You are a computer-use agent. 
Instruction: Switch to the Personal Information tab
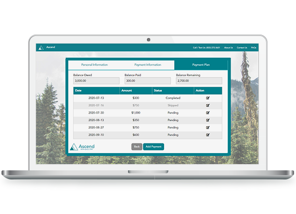pos(94,65)
